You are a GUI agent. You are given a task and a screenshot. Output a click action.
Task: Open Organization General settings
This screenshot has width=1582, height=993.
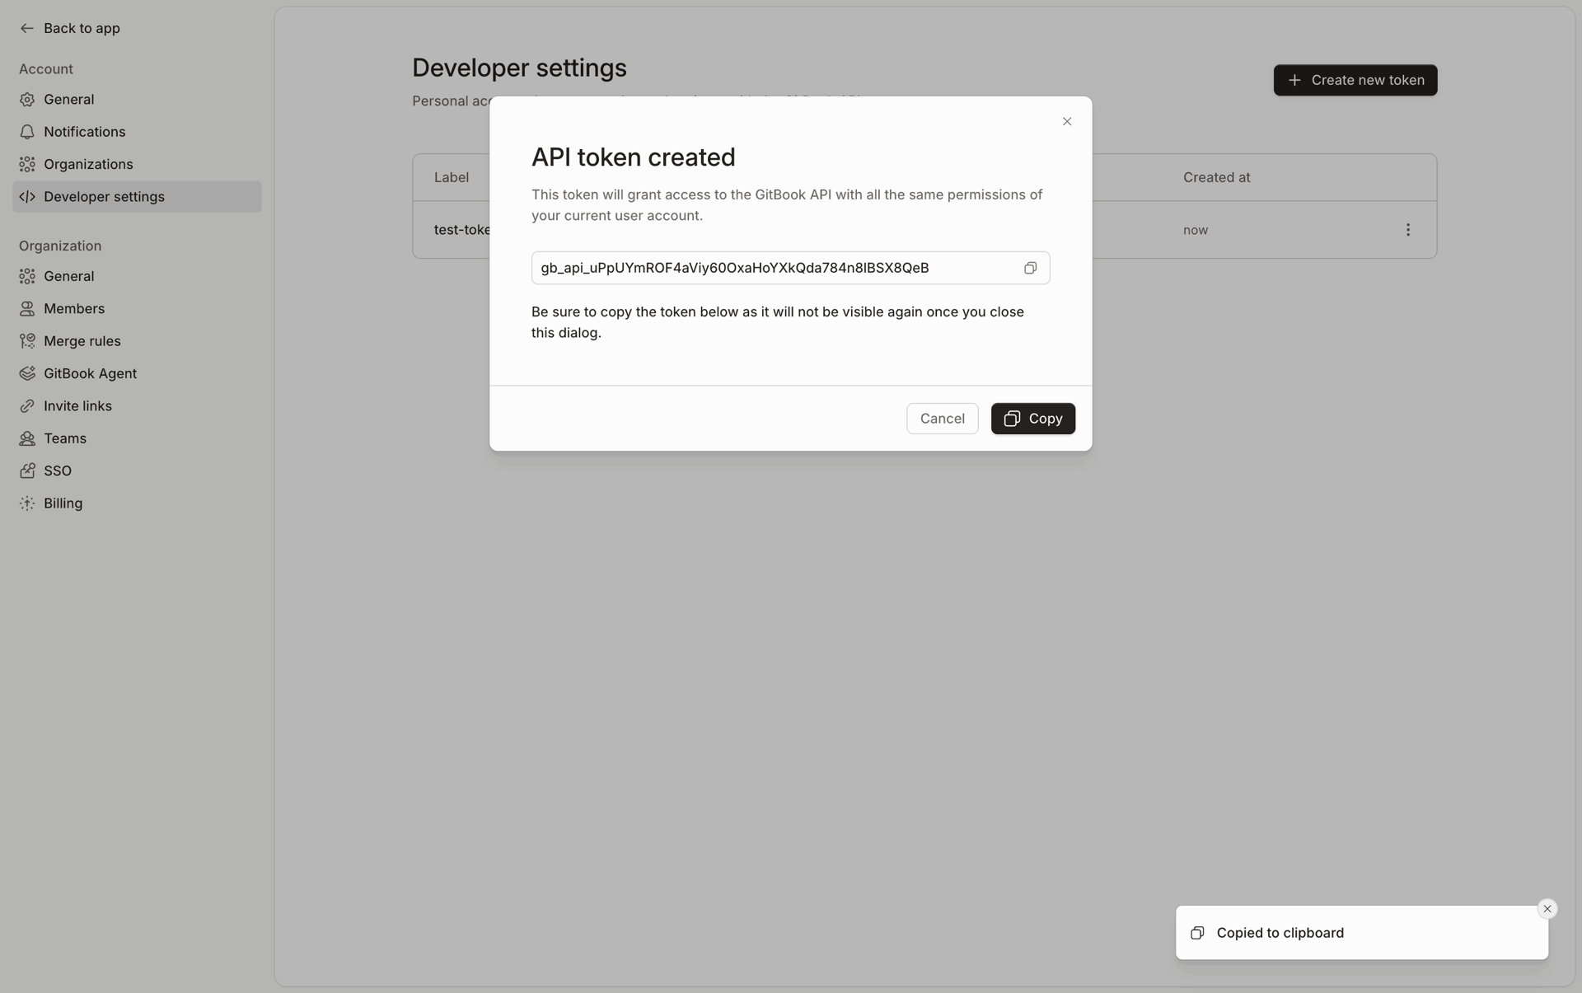(137, 276)
